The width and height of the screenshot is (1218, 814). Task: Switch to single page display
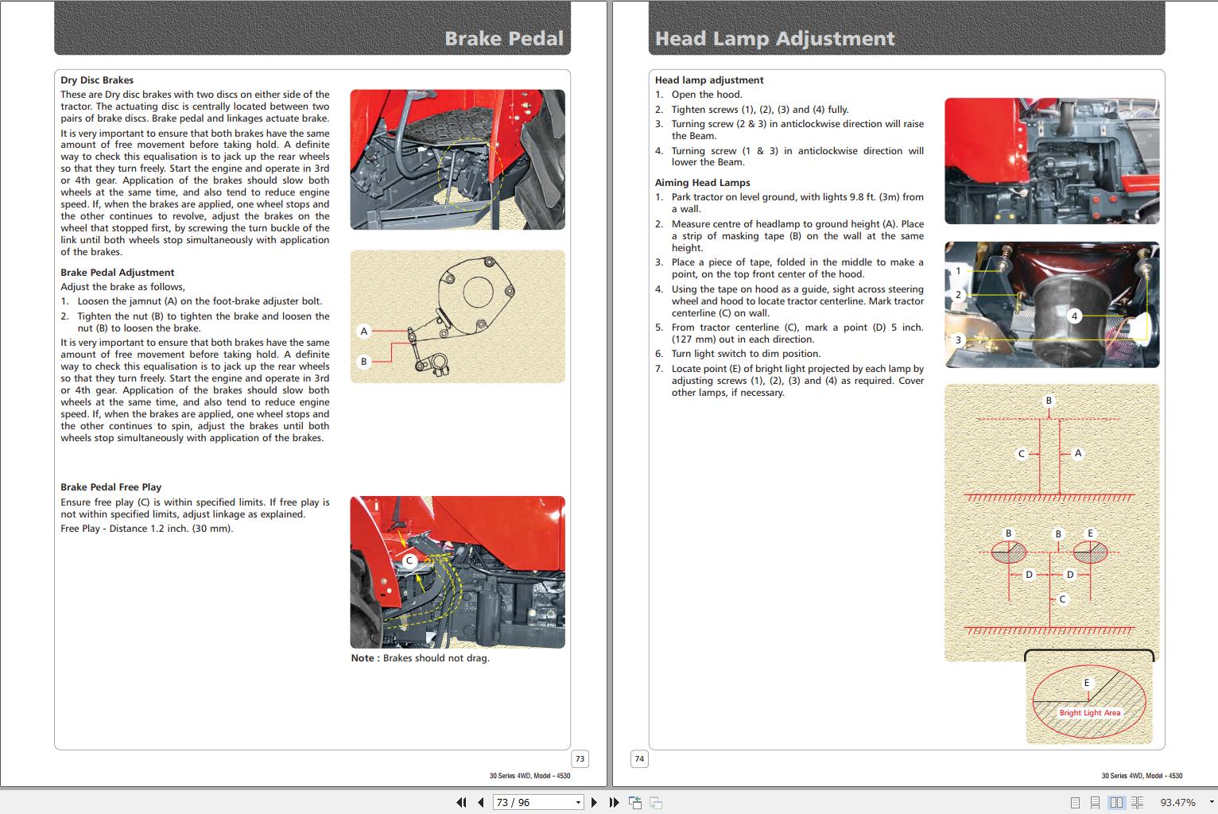1076,802
